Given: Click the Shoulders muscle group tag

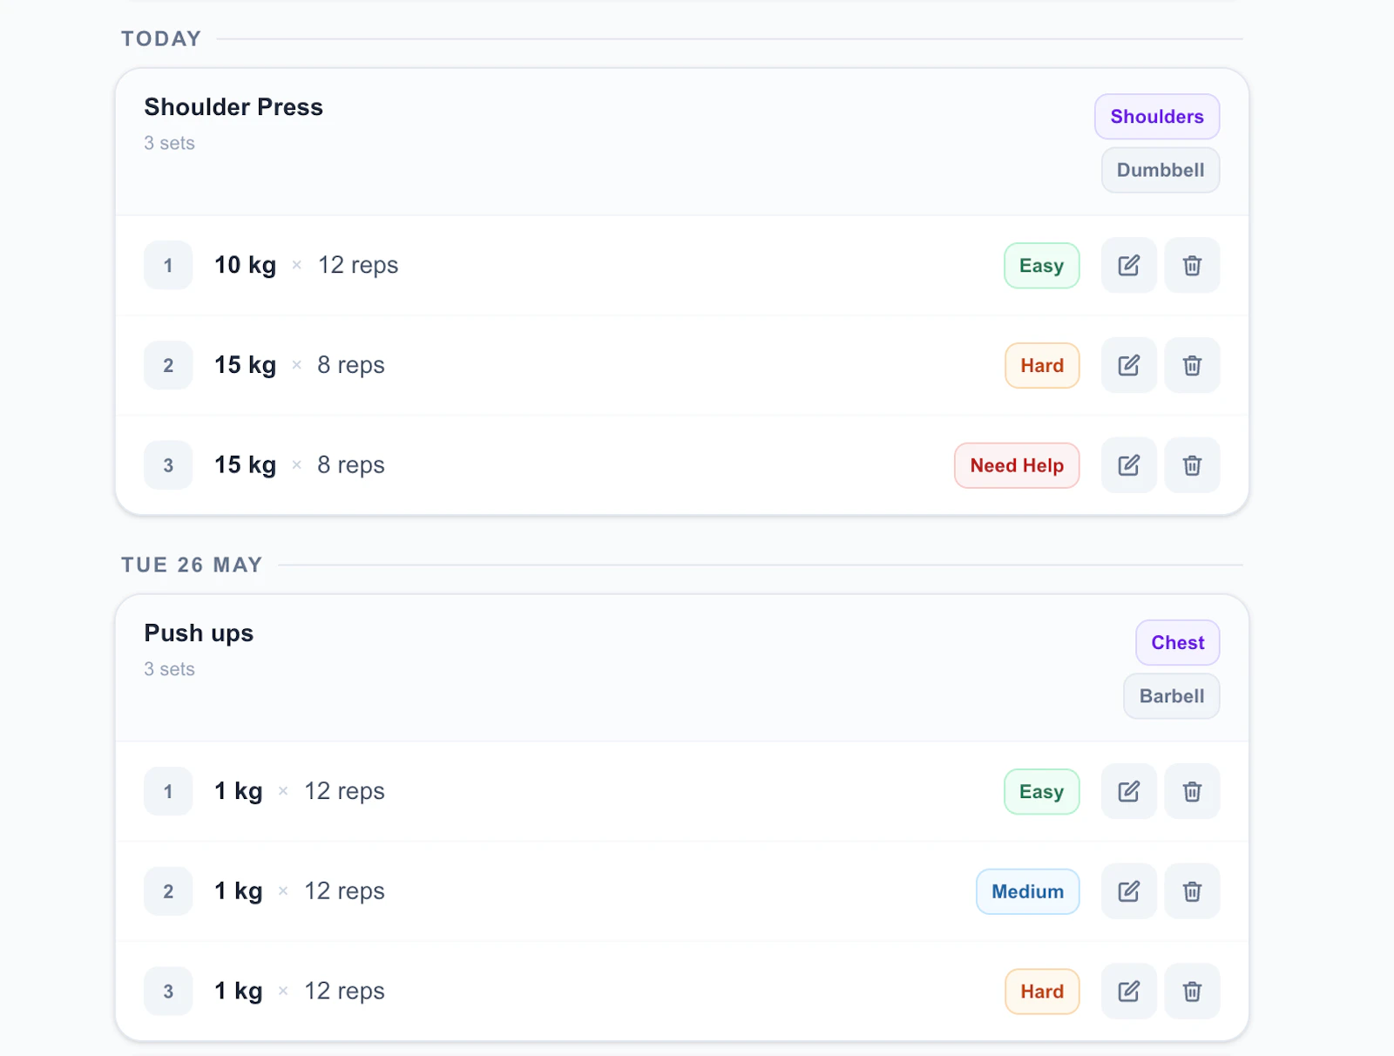Looking at the screenshot, I should point(1157,117).
